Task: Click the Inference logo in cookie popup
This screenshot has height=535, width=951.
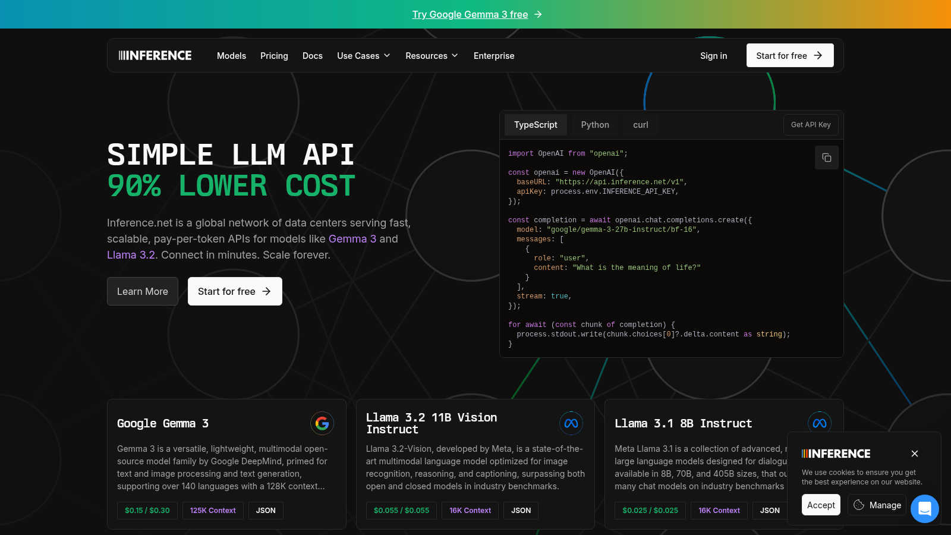Action: [836, 454]
